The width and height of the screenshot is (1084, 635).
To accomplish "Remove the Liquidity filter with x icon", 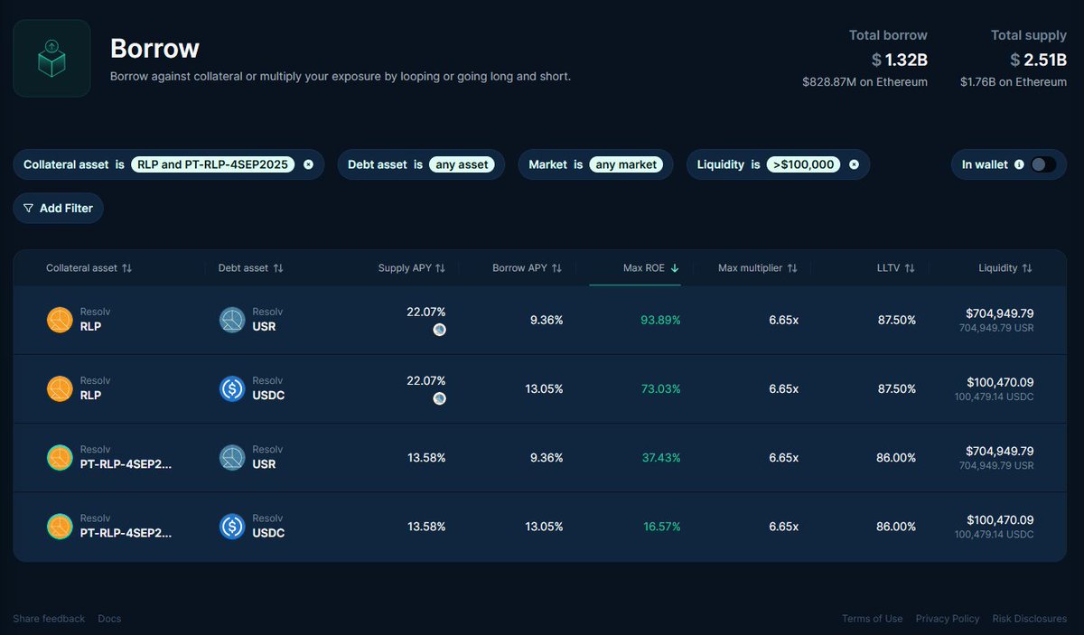I will pos(854,164).
